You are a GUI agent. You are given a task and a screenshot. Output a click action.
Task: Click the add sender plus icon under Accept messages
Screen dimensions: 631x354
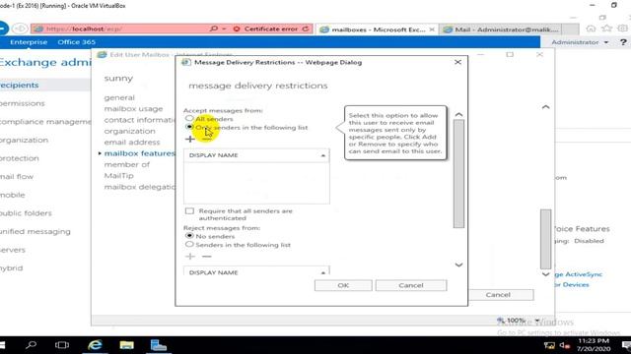tap(190, 140)
